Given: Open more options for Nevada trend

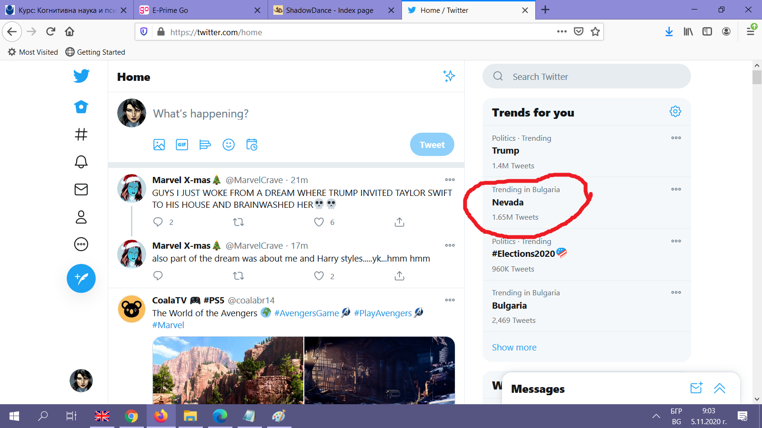Looking at the screenshot, I should 676,189.
